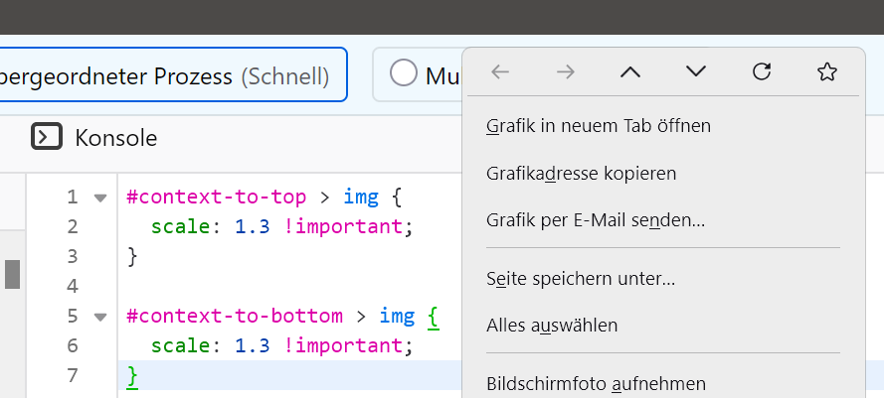The image size is (884, 398).
Task: Click 'Bildschirmfoto aufnehmen' menu item
Action: (x=596, y=383)
